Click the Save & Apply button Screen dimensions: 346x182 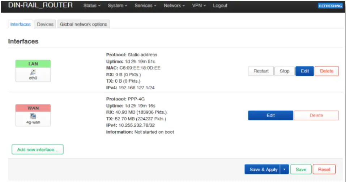[262, 169]
